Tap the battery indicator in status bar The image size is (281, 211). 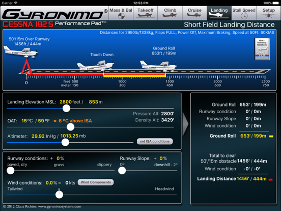(275, 3)
